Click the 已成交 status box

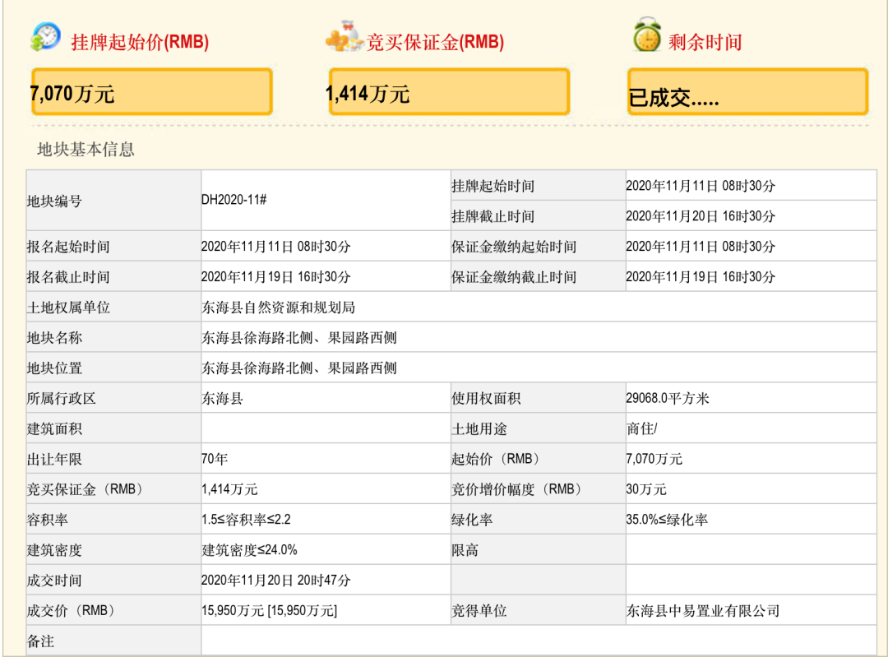(x=747, y=92)
